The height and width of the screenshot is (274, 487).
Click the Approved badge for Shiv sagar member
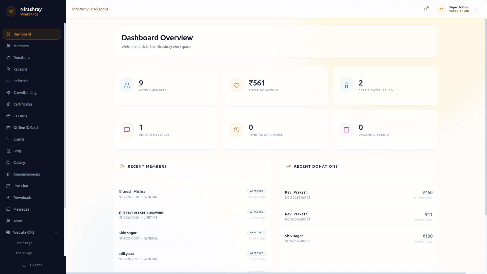pos(257,233)
